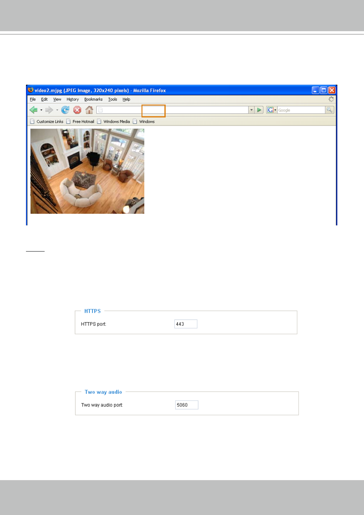Click the Forward arrow button
Viewport: 364px width, 515px height.
49,110
